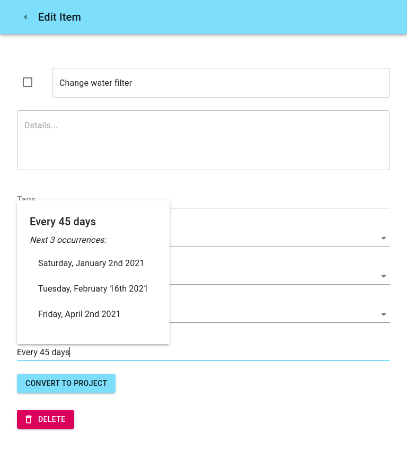407x449 pixels.
Task: Go back using the header arrow icon
Action: point(25,17)
